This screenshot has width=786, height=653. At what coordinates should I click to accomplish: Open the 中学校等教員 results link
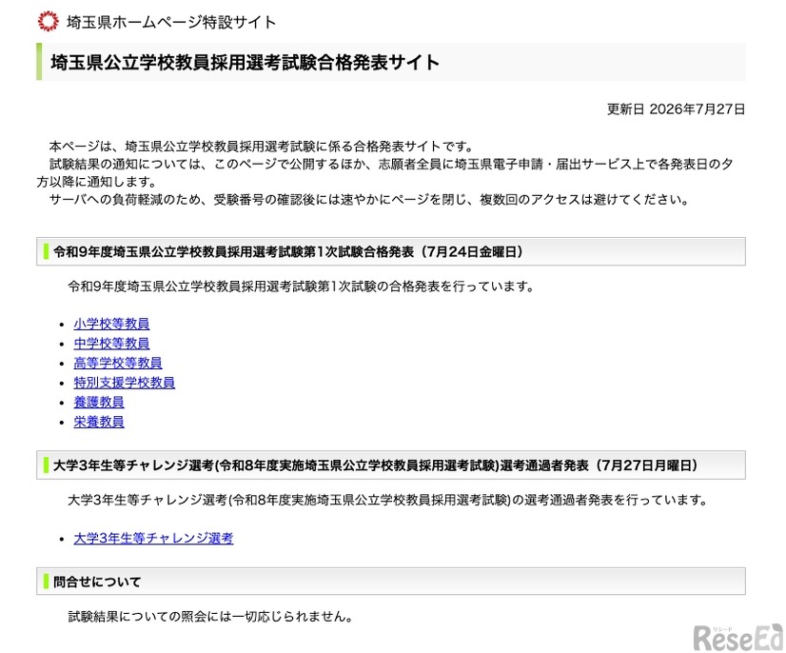111,344
